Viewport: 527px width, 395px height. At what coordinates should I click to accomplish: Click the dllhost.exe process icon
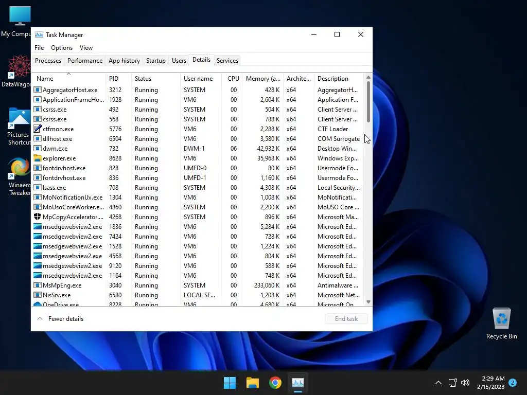click(x=37, y=139)
